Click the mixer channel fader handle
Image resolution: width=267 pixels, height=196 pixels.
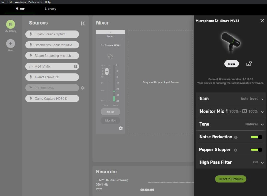(x=107, y=71)
